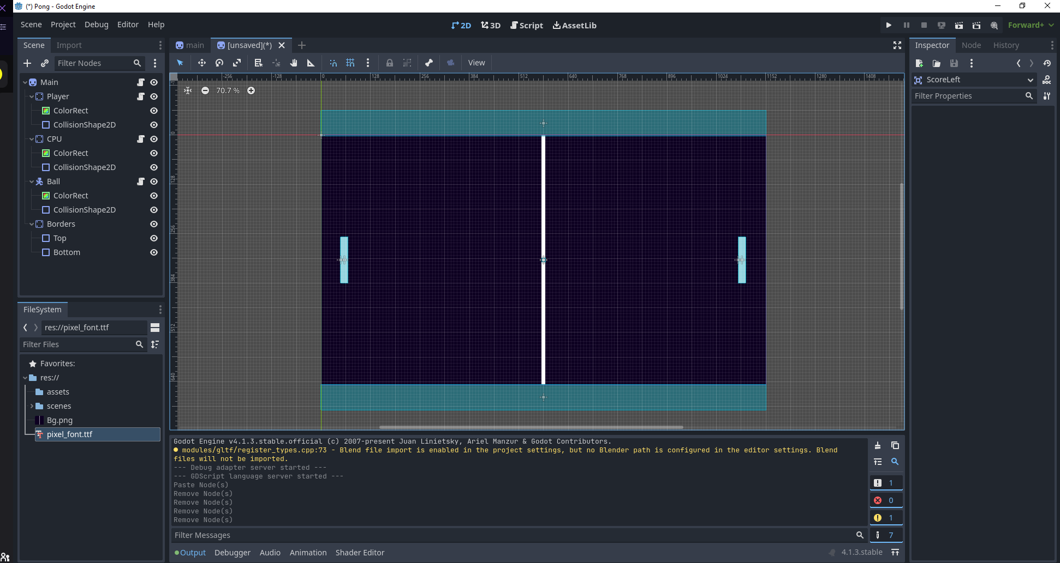The width and height of the screenshot is (1060, 563).
Task: Stop the running project
Action: coord(924,25)
